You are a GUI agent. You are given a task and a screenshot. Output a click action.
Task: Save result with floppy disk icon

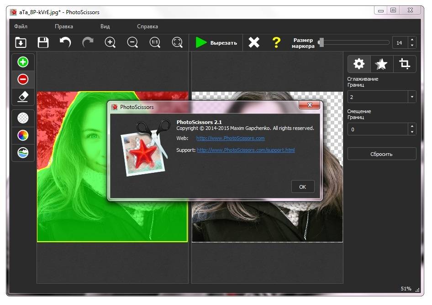(43, 43)
